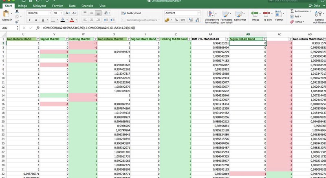Toggle bold (F) formatting
This screenshot has width=326, height=178.
tap(30, 20)
